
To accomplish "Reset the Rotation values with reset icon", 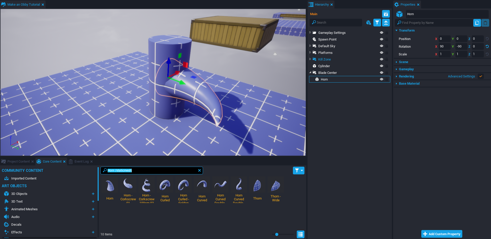I will [x=487, y=46].
